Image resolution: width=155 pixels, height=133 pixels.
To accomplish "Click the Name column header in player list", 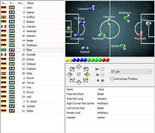I will [45, 3].
